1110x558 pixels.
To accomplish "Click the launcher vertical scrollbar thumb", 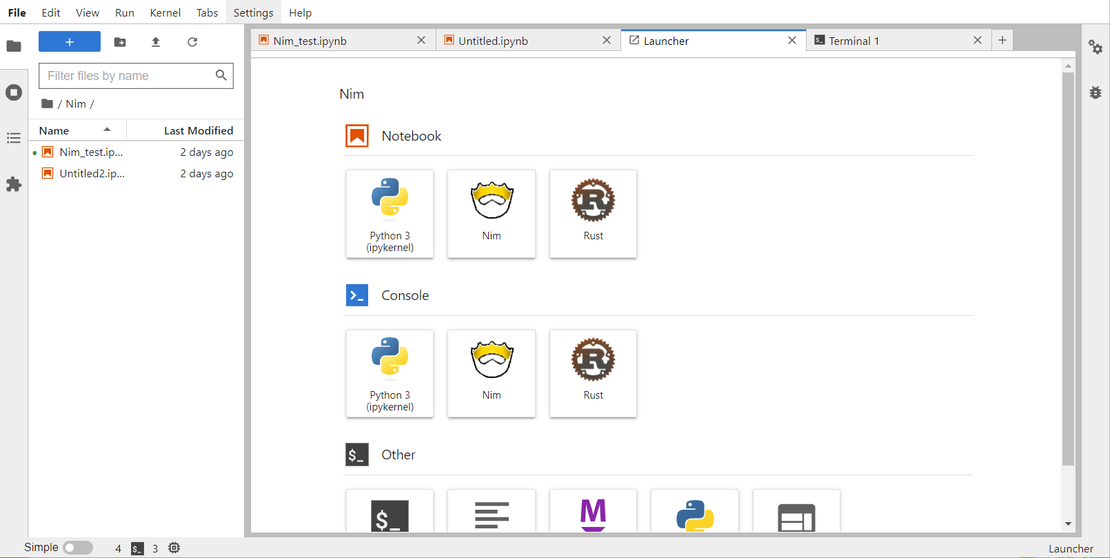I will (x=1068, y=269).
